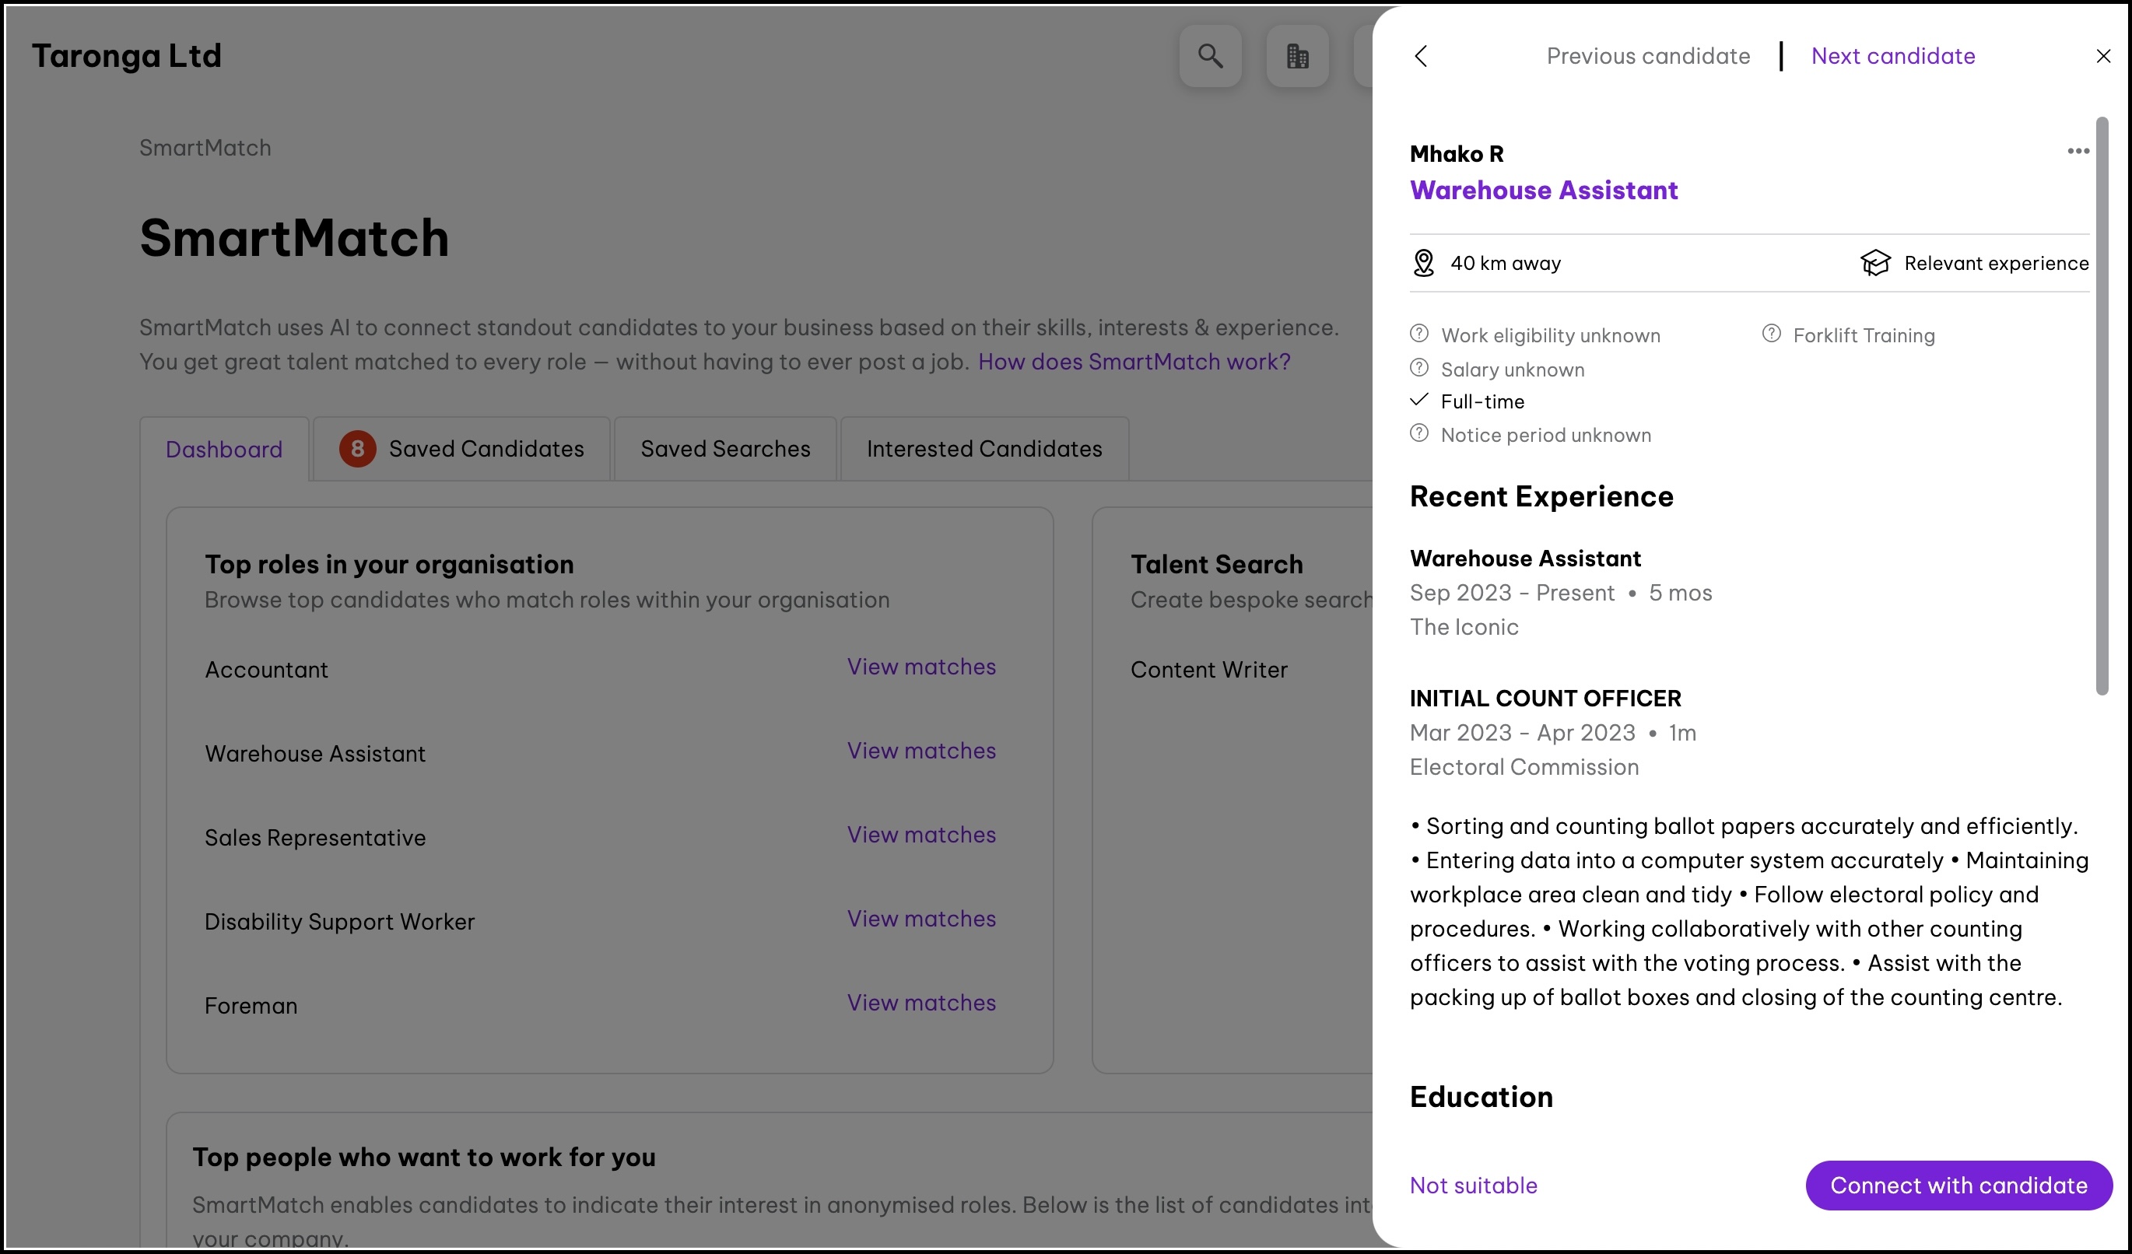The height and width of the screenshot is (1254, 2132).
Task: Click the location pin icon
Action: pos(1424,263)
